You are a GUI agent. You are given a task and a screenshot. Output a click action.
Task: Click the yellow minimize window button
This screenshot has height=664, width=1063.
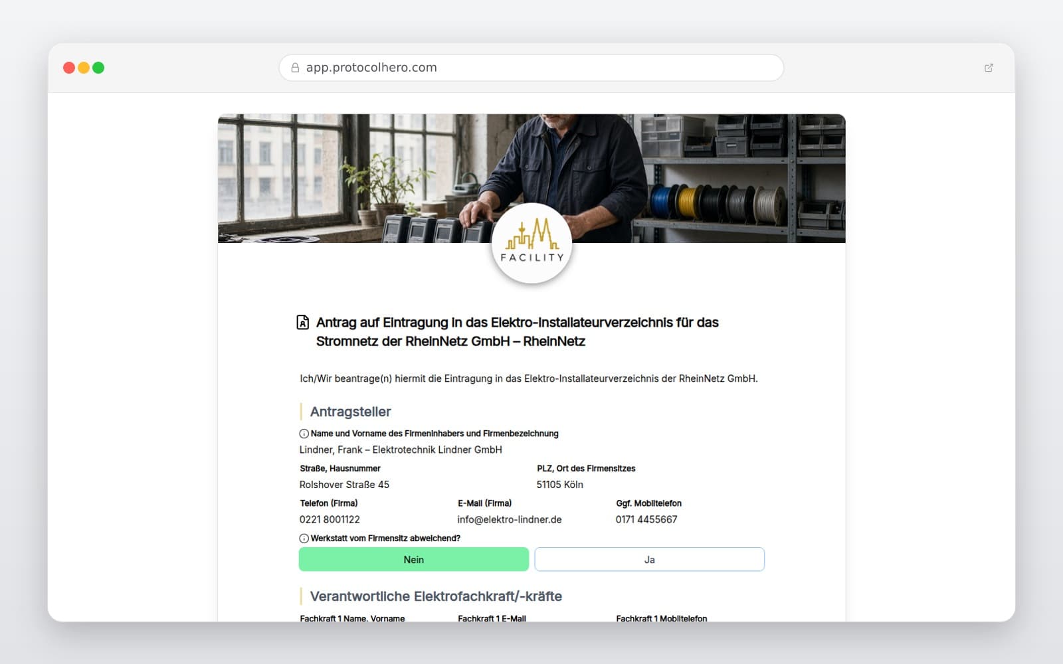click(84, 68)
